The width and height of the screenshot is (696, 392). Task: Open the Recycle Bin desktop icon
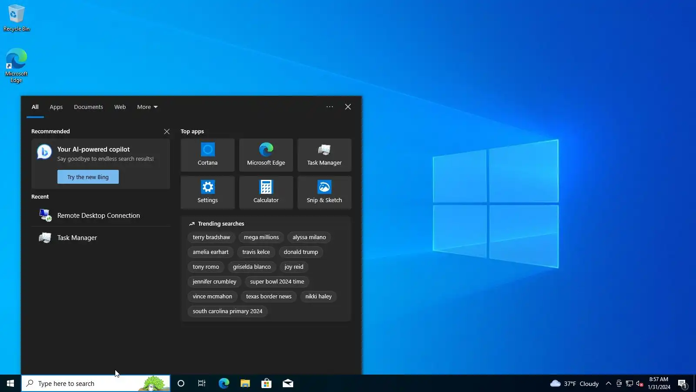(17, 18)
